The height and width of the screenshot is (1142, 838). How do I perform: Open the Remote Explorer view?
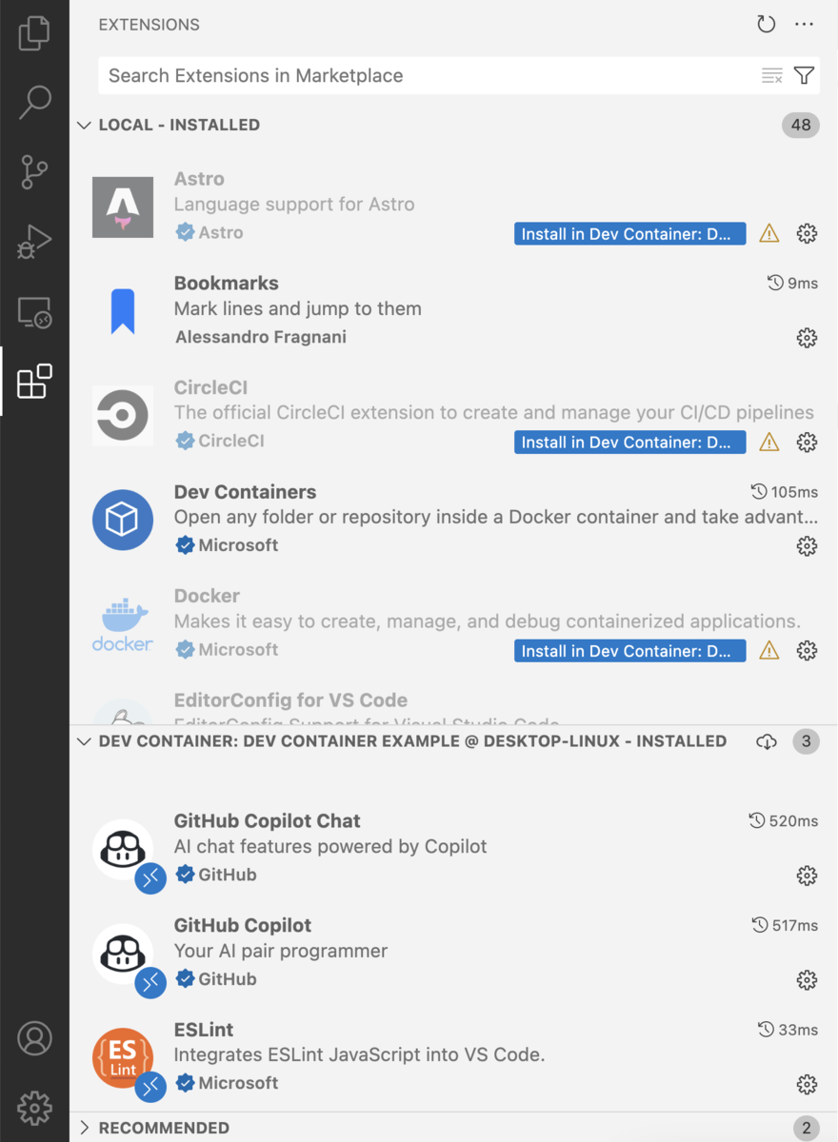click(34, 312)
